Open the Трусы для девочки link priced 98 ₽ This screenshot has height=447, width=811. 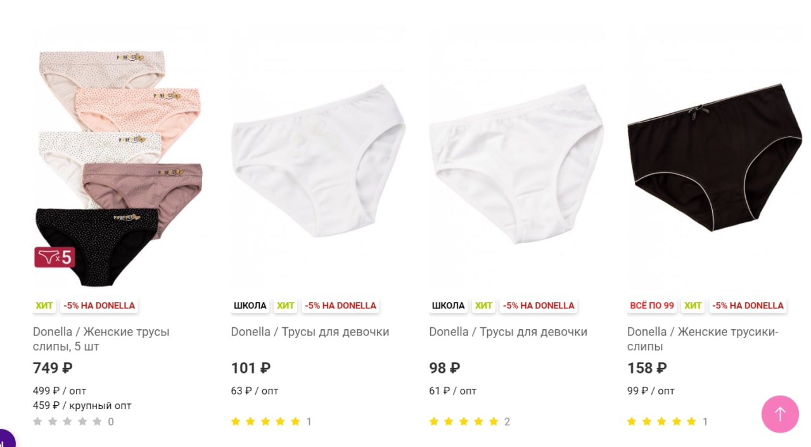coord(508,332)
